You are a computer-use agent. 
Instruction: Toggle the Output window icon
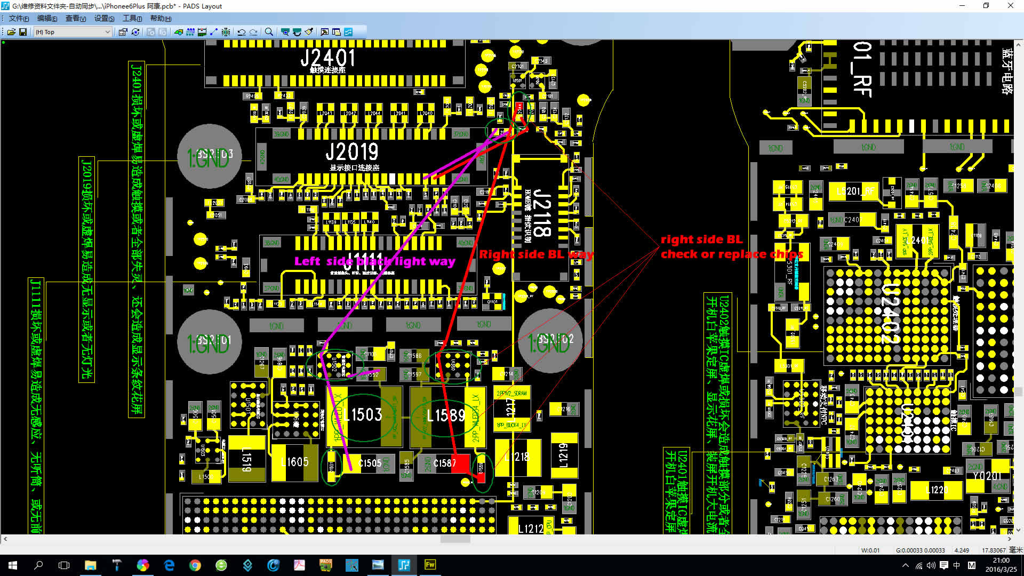(x=324, y=32)
